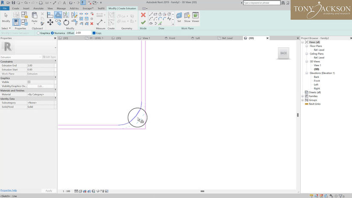Image resolution: width=352 pixels, height=198 pixels.
Task: Select the Ellipse draw tool
Action: tap(151, 23)
